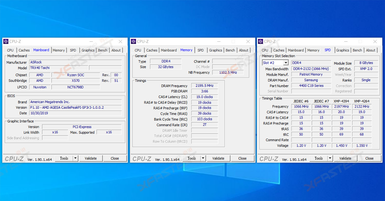Click the CPU-Z icon in the SPD window title bar
The image size is (385, 201).
click(x=261, y=41)
